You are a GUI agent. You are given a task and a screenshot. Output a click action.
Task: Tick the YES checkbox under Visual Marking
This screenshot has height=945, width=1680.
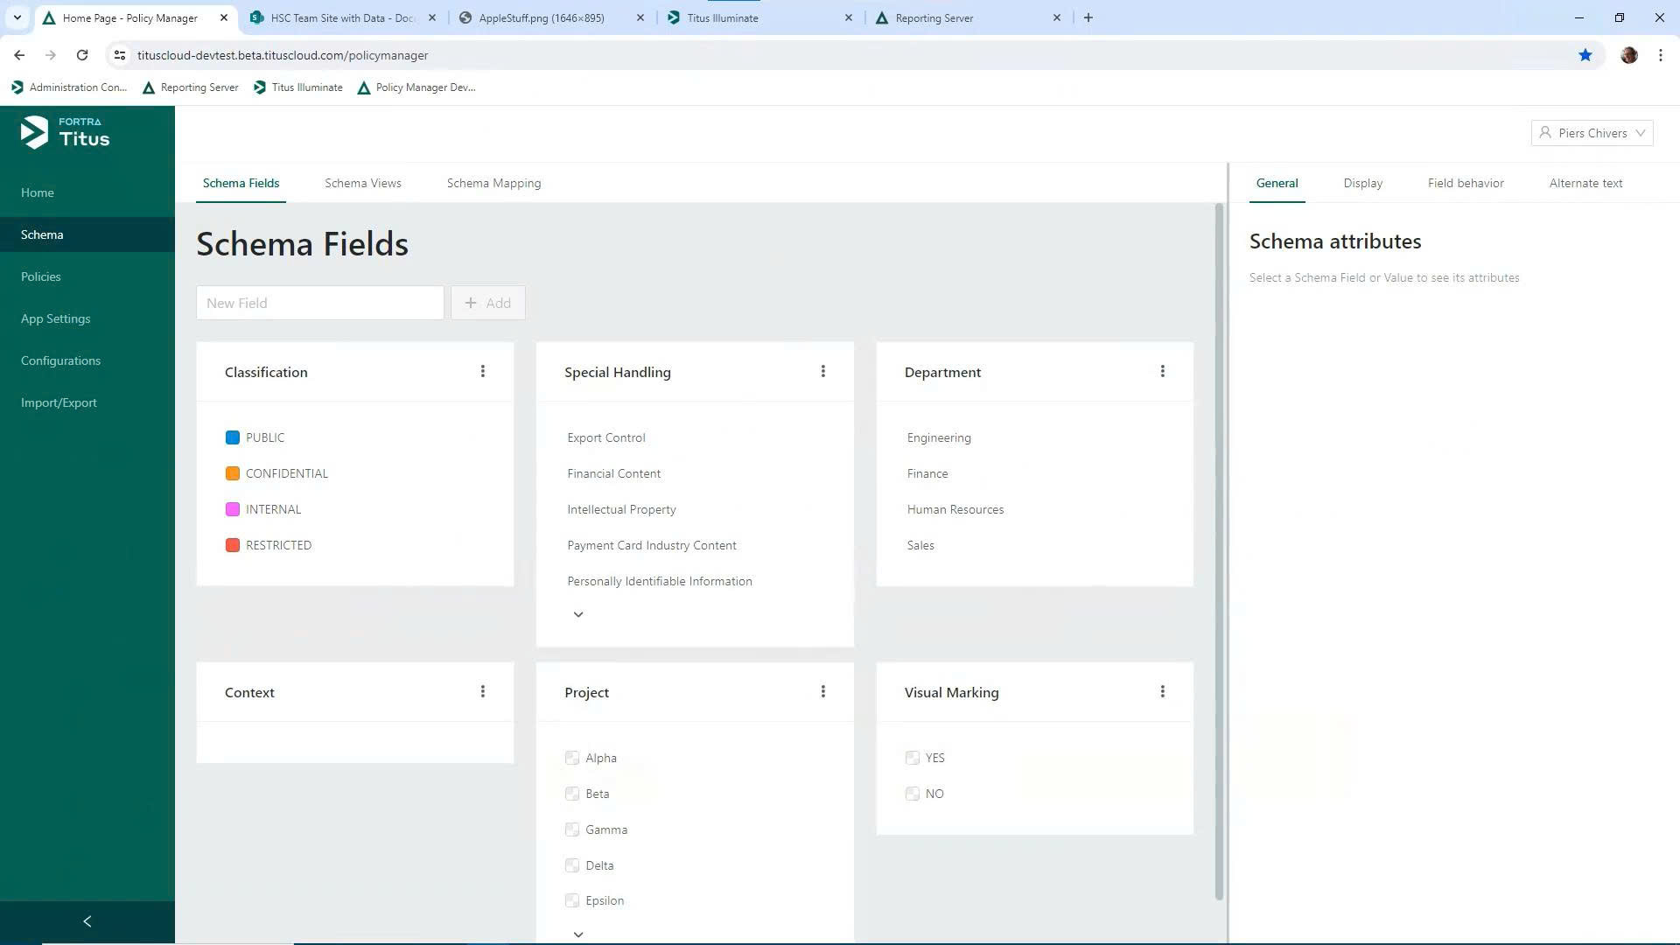[x=913, y=758]
